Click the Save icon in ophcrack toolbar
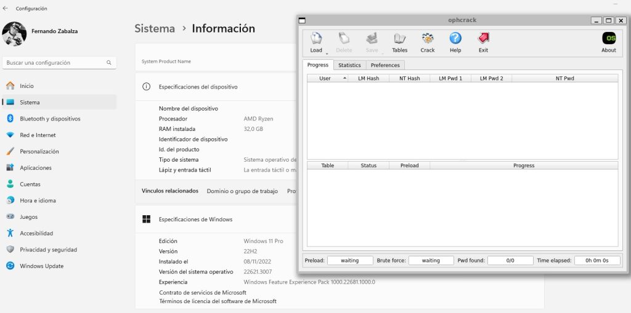Viewport: 631px width, 313px height. pos(372,42)
